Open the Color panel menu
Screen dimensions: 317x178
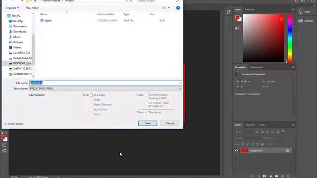293,10
